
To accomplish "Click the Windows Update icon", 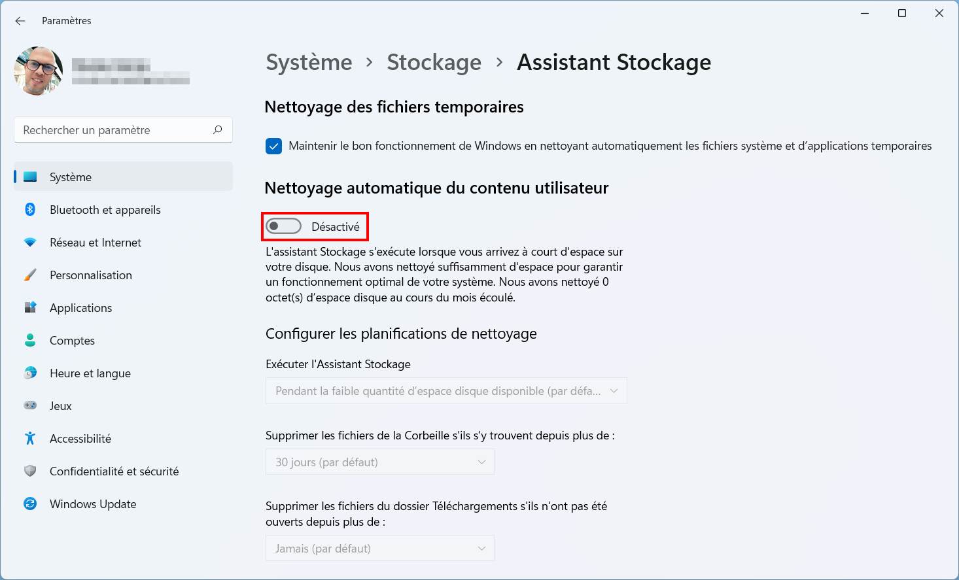I will (x=30, y=503).
